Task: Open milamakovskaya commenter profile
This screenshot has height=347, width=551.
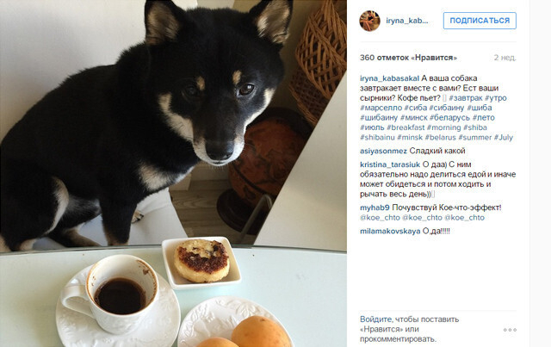Action: [390, 232]
